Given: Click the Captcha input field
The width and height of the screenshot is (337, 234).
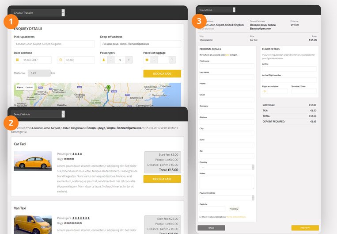Looking at the screenshot, I should pos(212,209).
